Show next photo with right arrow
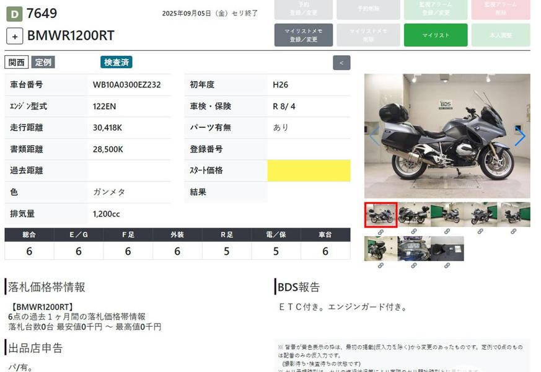541x372 pixels. pos(519,137)
